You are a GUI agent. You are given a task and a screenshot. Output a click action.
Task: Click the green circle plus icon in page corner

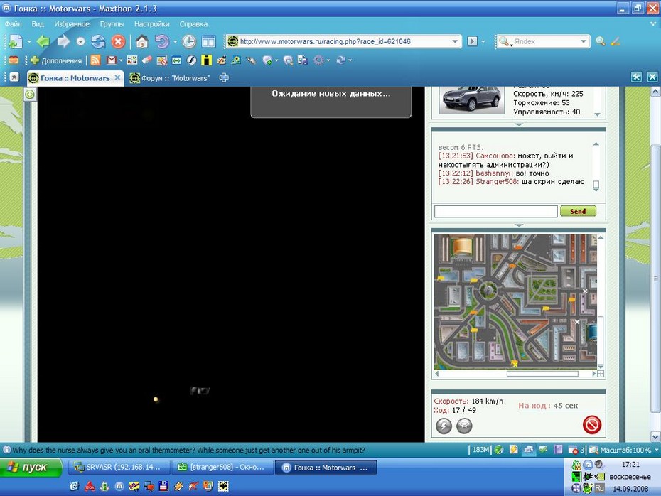30,95
